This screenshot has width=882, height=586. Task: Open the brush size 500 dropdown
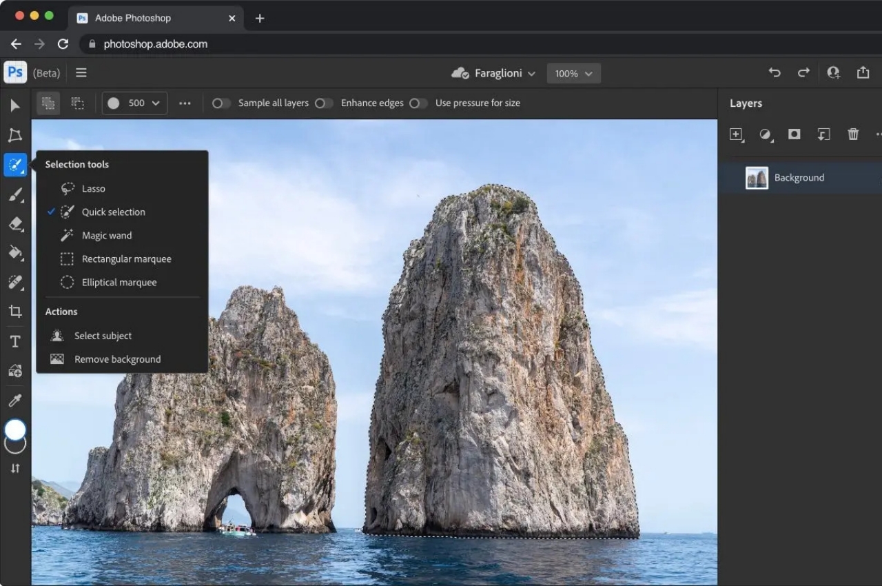(x=135, y=103)
